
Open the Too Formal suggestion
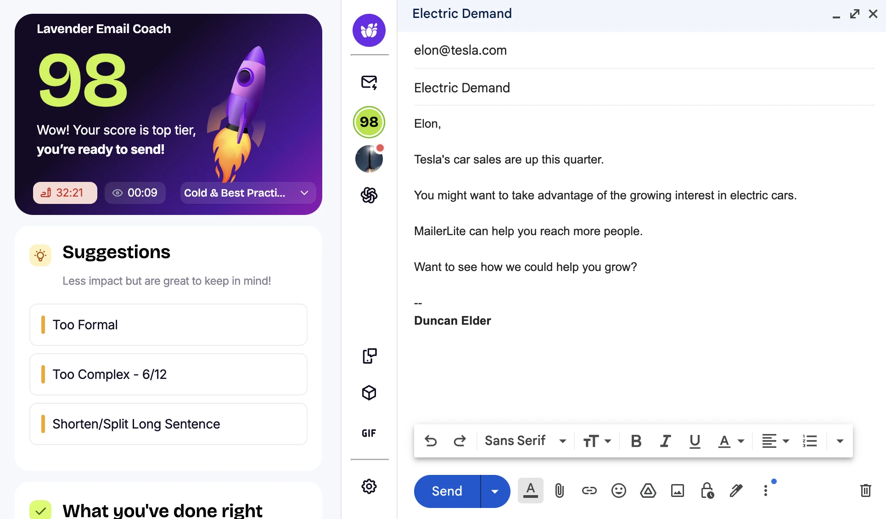click(x=168, y=325)
